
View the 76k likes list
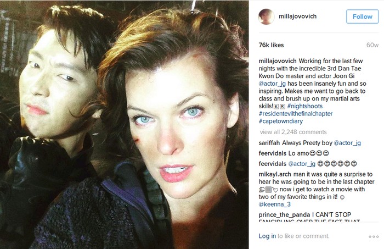(271, 45)
